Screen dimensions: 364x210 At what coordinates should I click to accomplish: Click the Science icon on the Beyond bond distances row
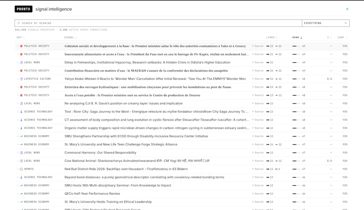click(x=21, y=177)
